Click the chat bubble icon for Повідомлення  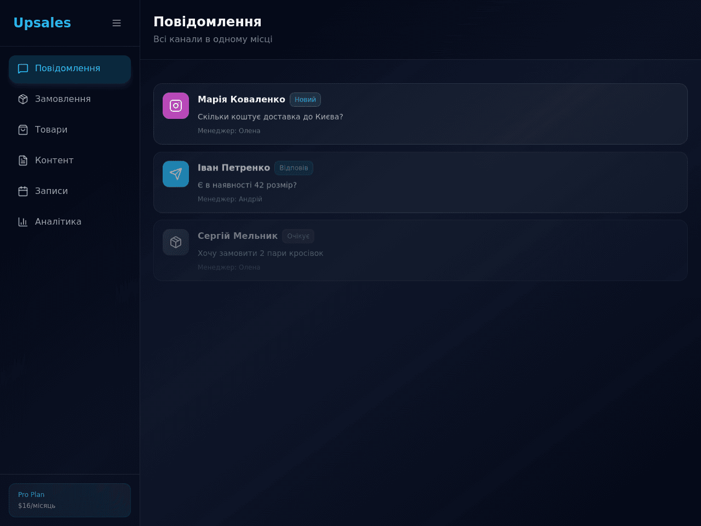click(23, 68)
